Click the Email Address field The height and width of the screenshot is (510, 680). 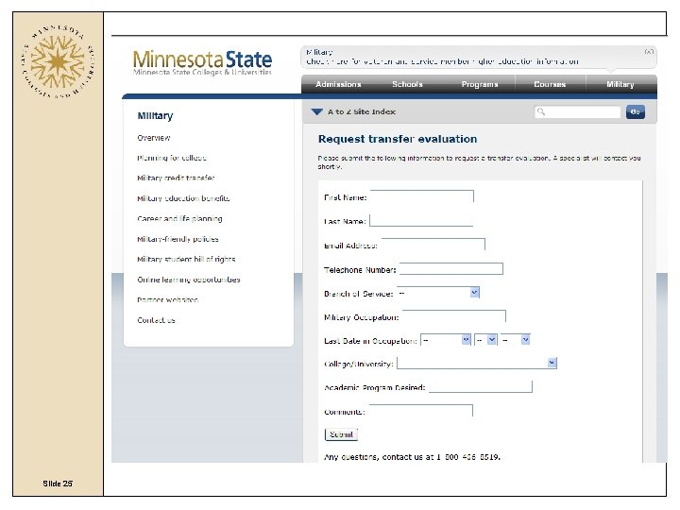click(433, 245)
